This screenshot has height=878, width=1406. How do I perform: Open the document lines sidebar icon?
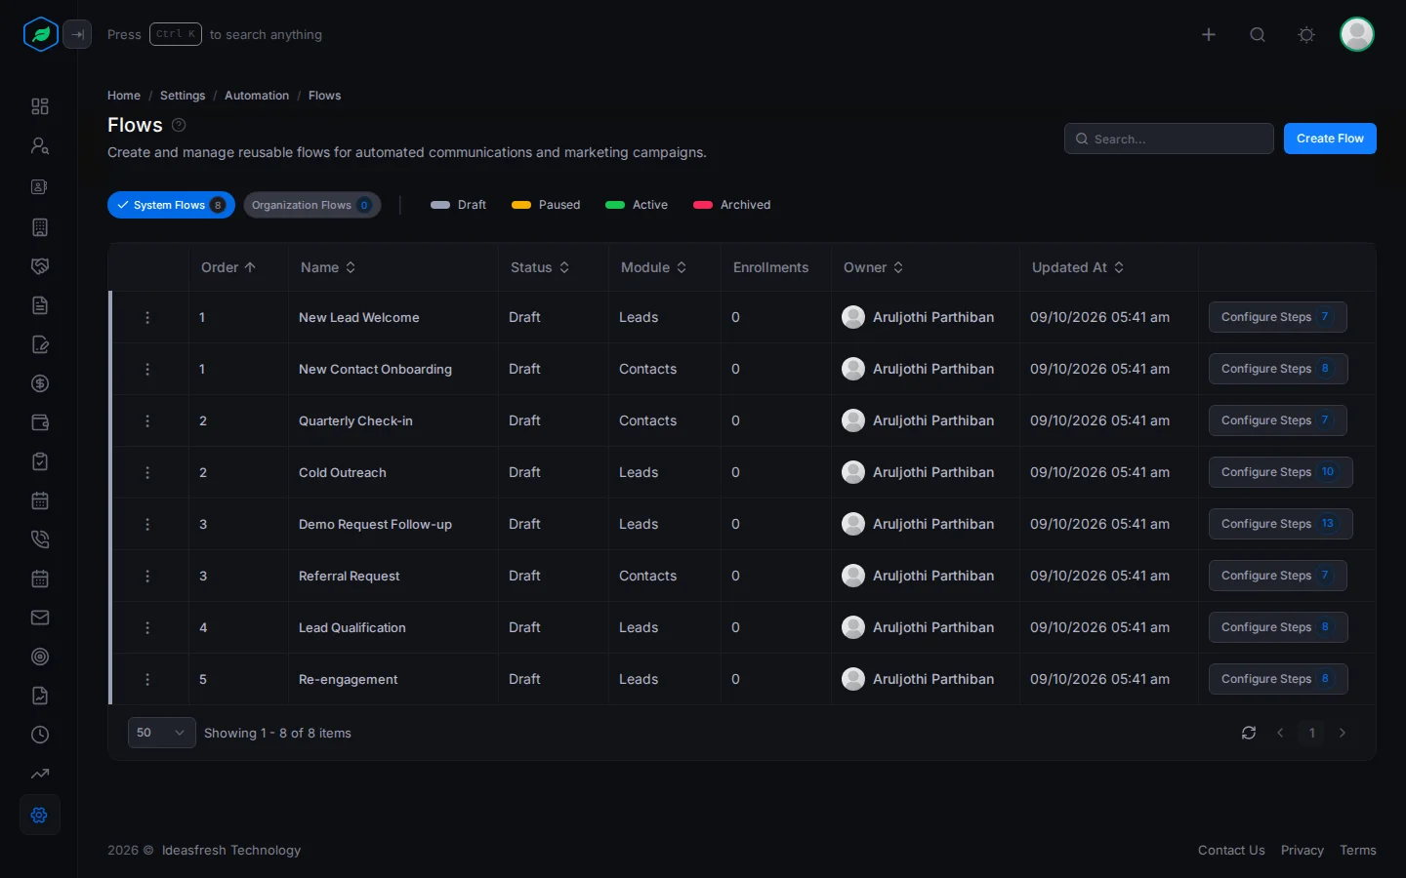40,305
